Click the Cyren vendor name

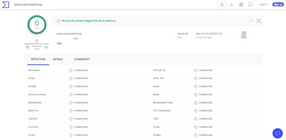[32, 135]
